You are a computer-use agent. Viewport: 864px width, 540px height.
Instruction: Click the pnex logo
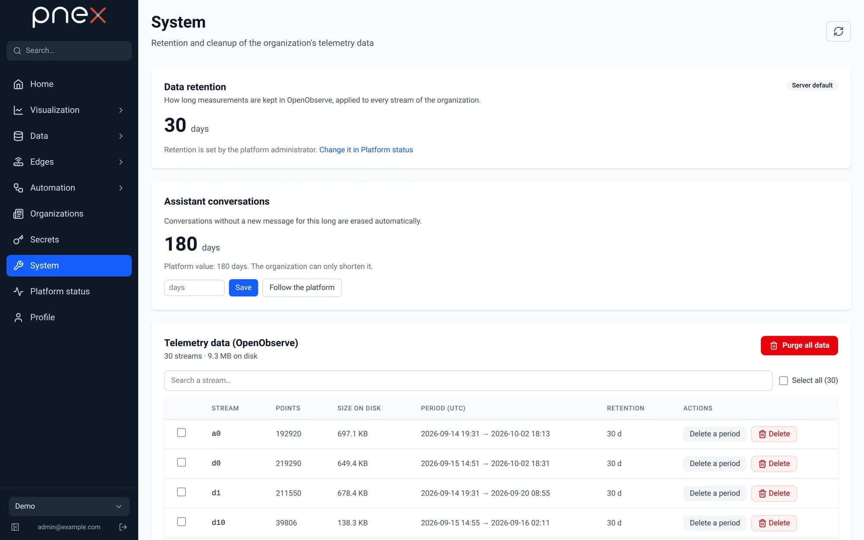click(69, 17)
